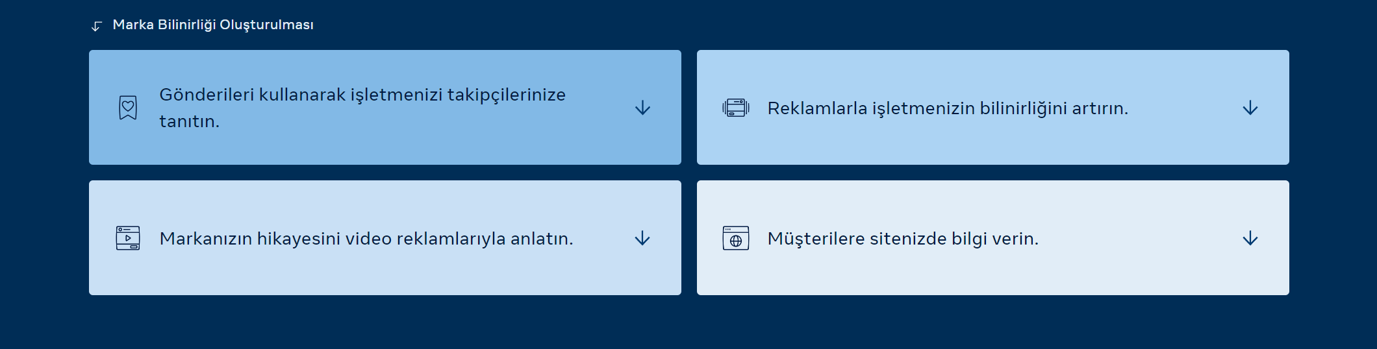Open Müşterilere sitenizde bilgi verin text
Viewport: 1377px width, 349px height.
(903, 239)
